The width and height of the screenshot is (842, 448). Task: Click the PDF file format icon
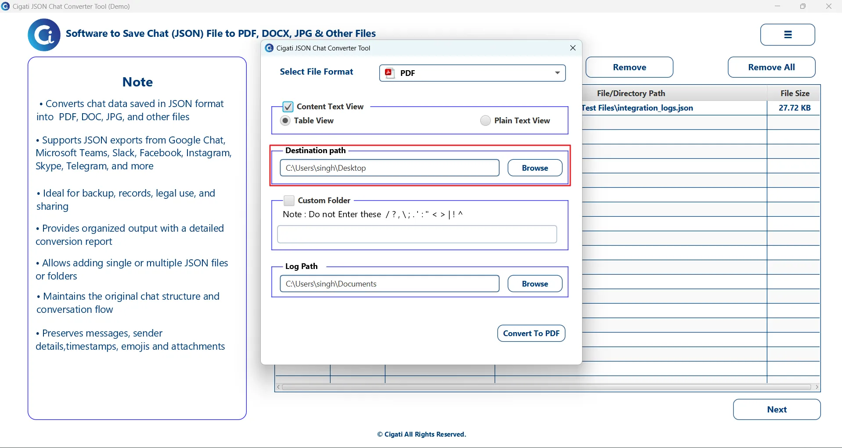point(389,73)
